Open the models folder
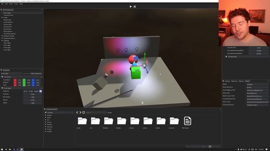 pos(121,121)
